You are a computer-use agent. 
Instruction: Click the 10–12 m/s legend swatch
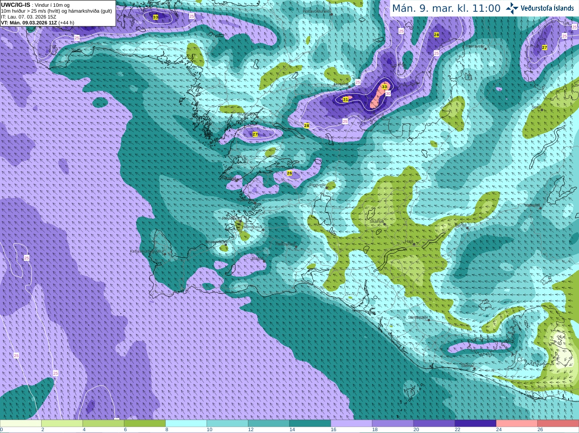tap(227, 424)
